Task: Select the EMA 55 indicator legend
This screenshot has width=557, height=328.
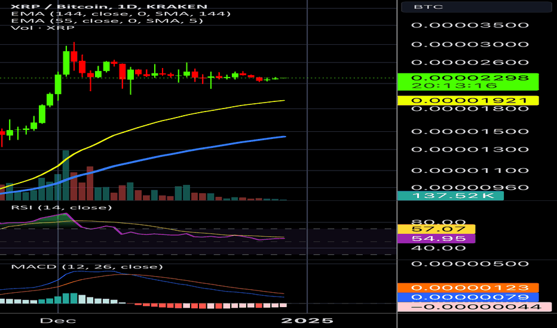Action: 107,20
